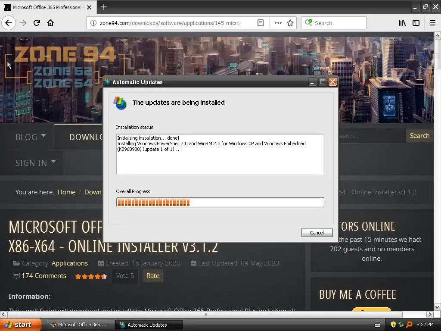Expand the SIGN IN dropdown
The height and width of the screenshot is (331, 441).
pyautogui.click(x=35, y=163)
